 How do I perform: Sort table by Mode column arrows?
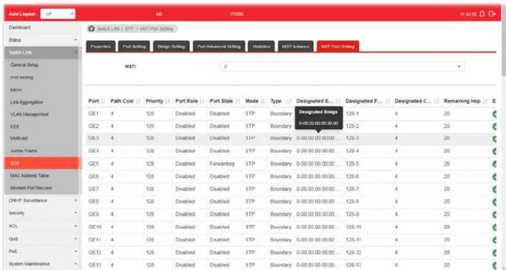(x=263, y=101)
